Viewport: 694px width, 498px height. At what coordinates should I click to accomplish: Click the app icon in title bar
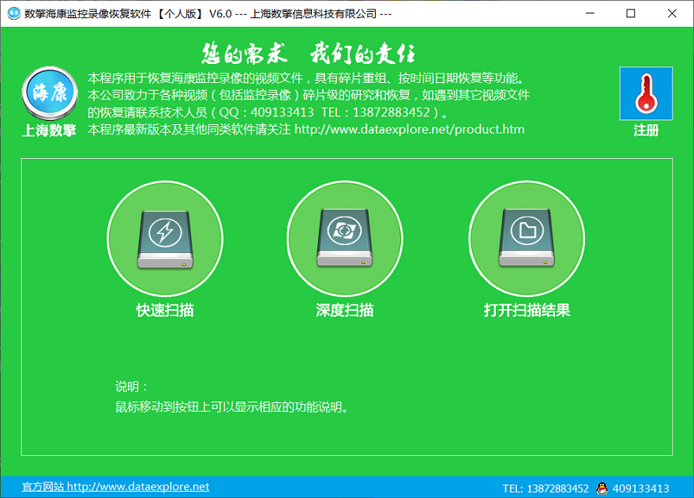pos(13,13)
